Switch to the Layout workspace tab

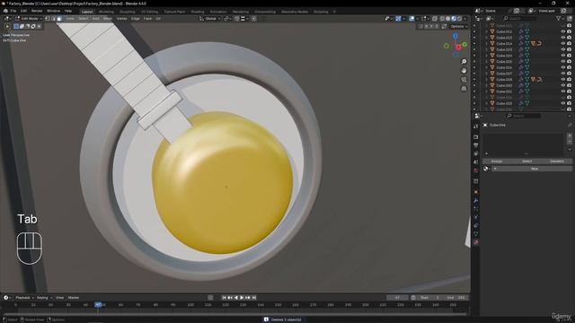pyautogui.click(x=87, y=12)
